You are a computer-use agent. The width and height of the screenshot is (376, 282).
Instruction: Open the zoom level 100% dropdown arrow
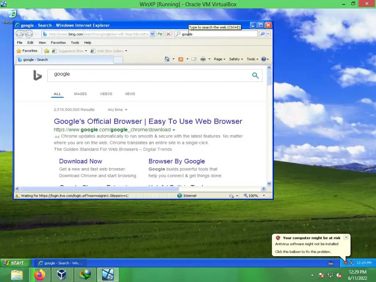click(264, 196)
